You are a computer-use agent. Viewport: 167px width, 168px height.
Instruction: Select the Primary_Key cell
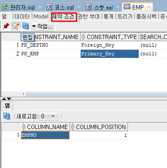[x=110, y=54]
